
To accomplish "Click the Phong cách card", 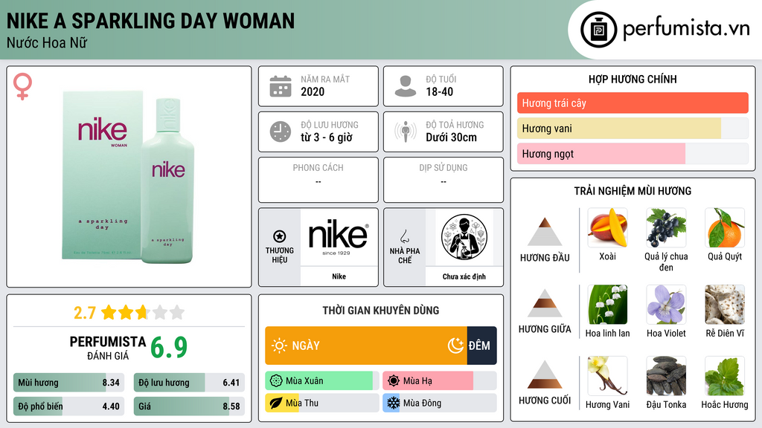I will (x=318, y=180).
